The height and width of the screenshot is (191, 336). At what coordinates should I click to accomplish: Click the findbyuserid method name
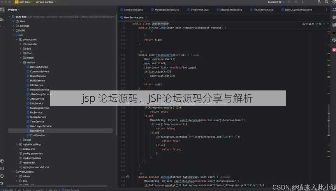[x=165, y=55]
